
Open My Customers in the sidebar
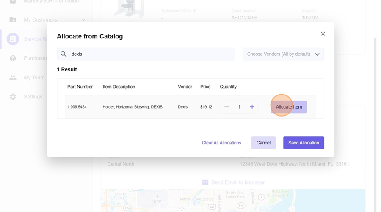tap(40, 19)
